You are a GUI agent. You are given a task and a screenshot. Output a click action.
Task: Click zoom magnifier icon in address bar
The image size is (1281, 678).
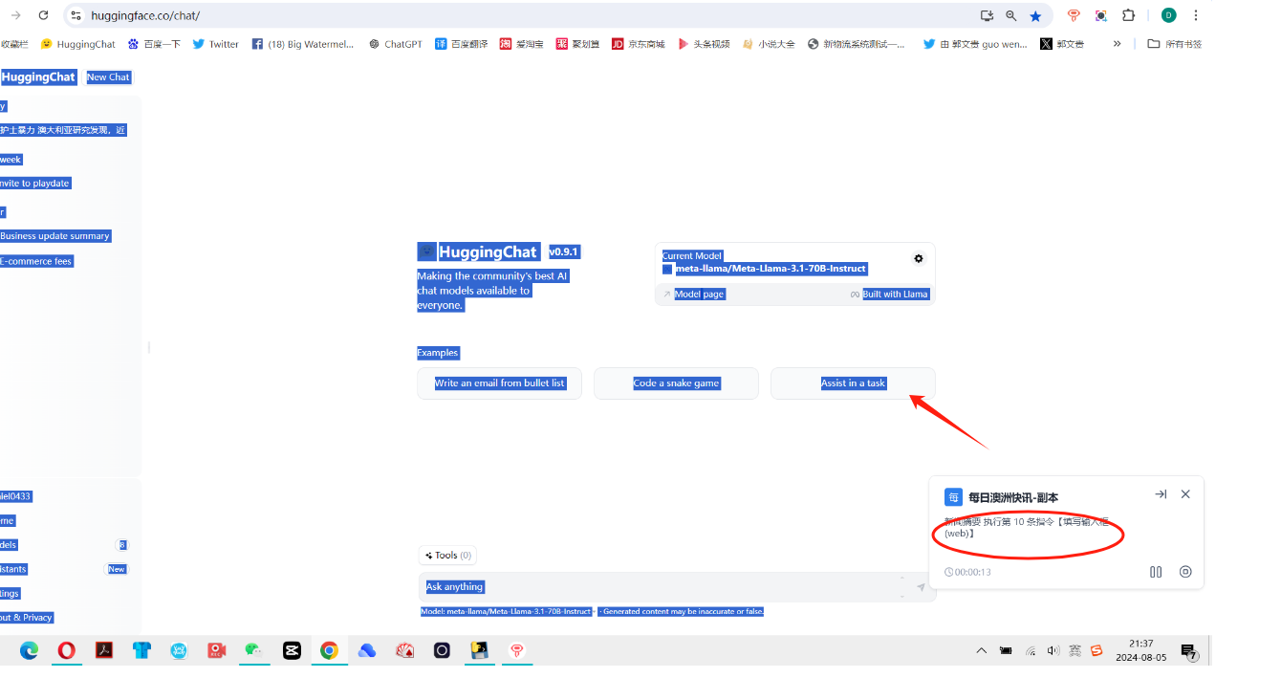1010,15
